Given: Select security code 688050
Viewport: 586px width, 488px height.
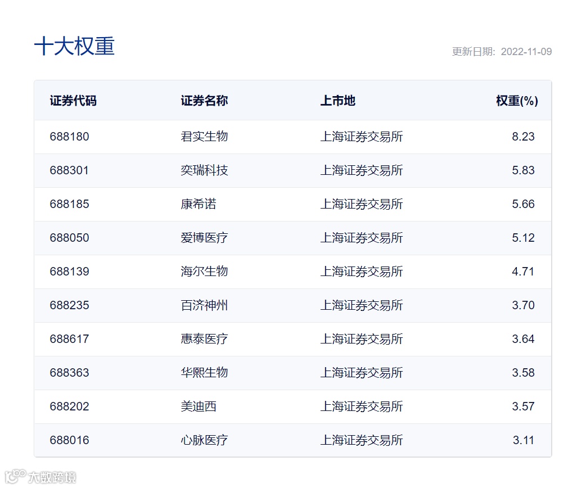Looking at the screenshot, I should pos(70,238).
